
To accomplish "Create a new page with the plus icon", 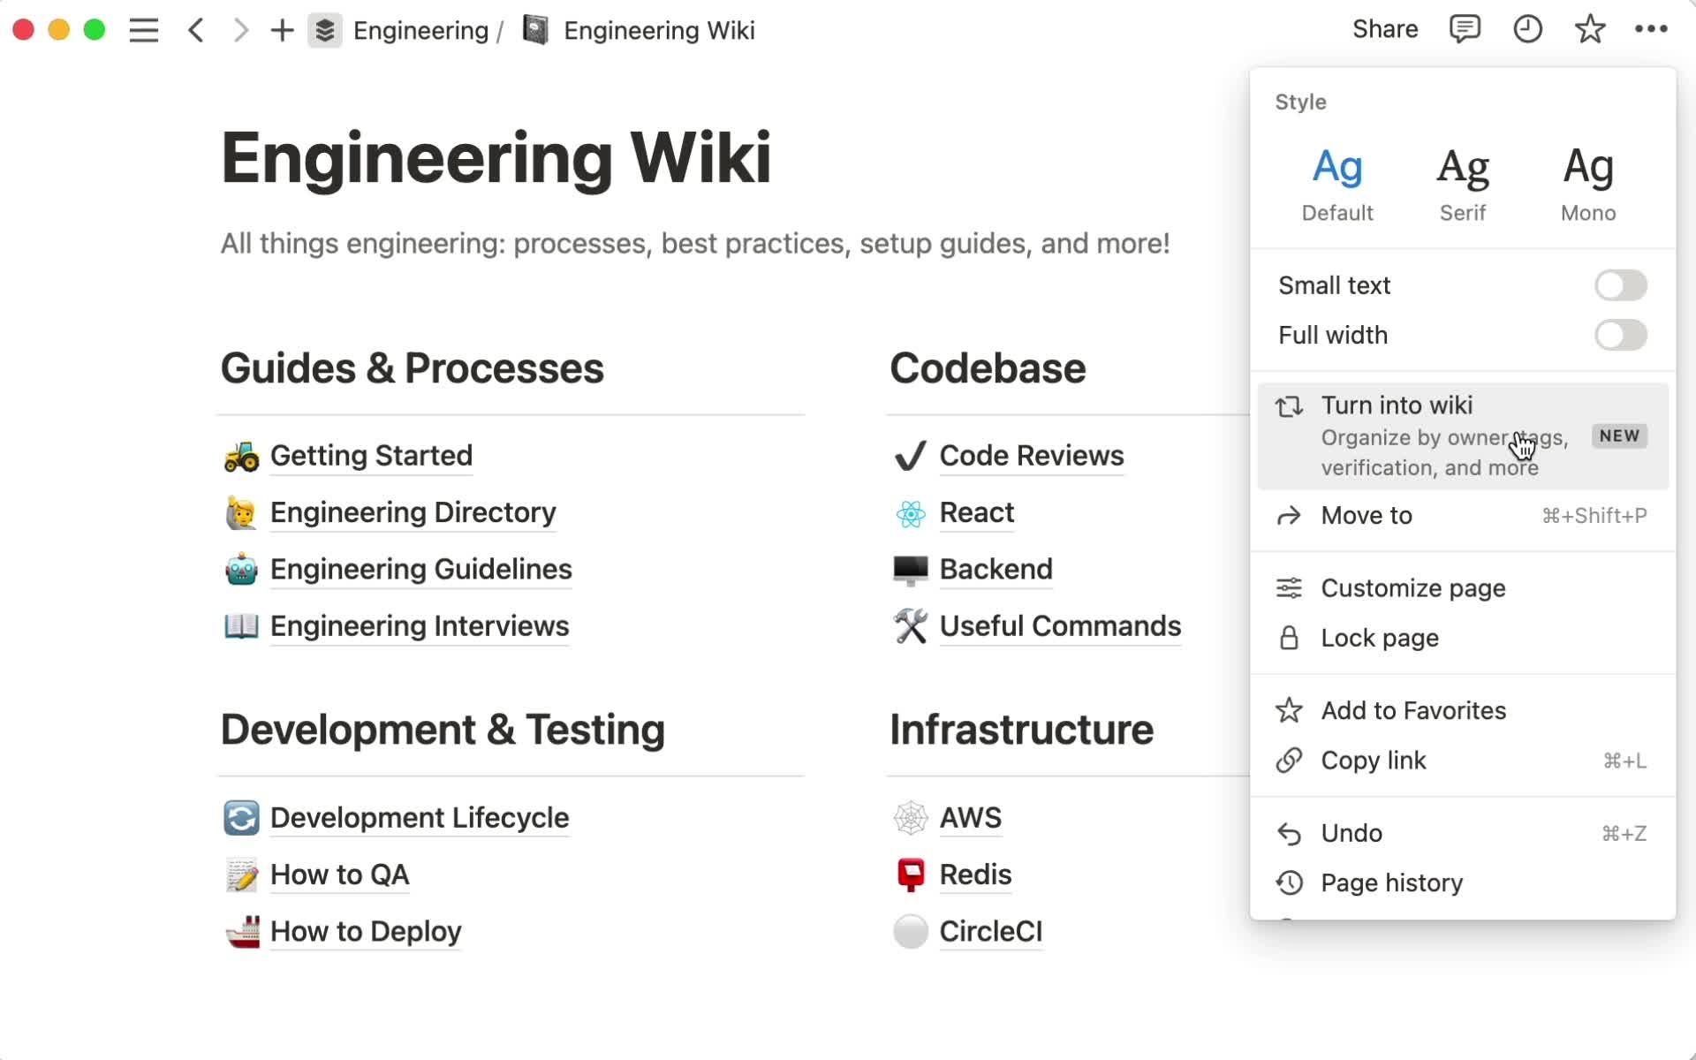I will 283,30.
